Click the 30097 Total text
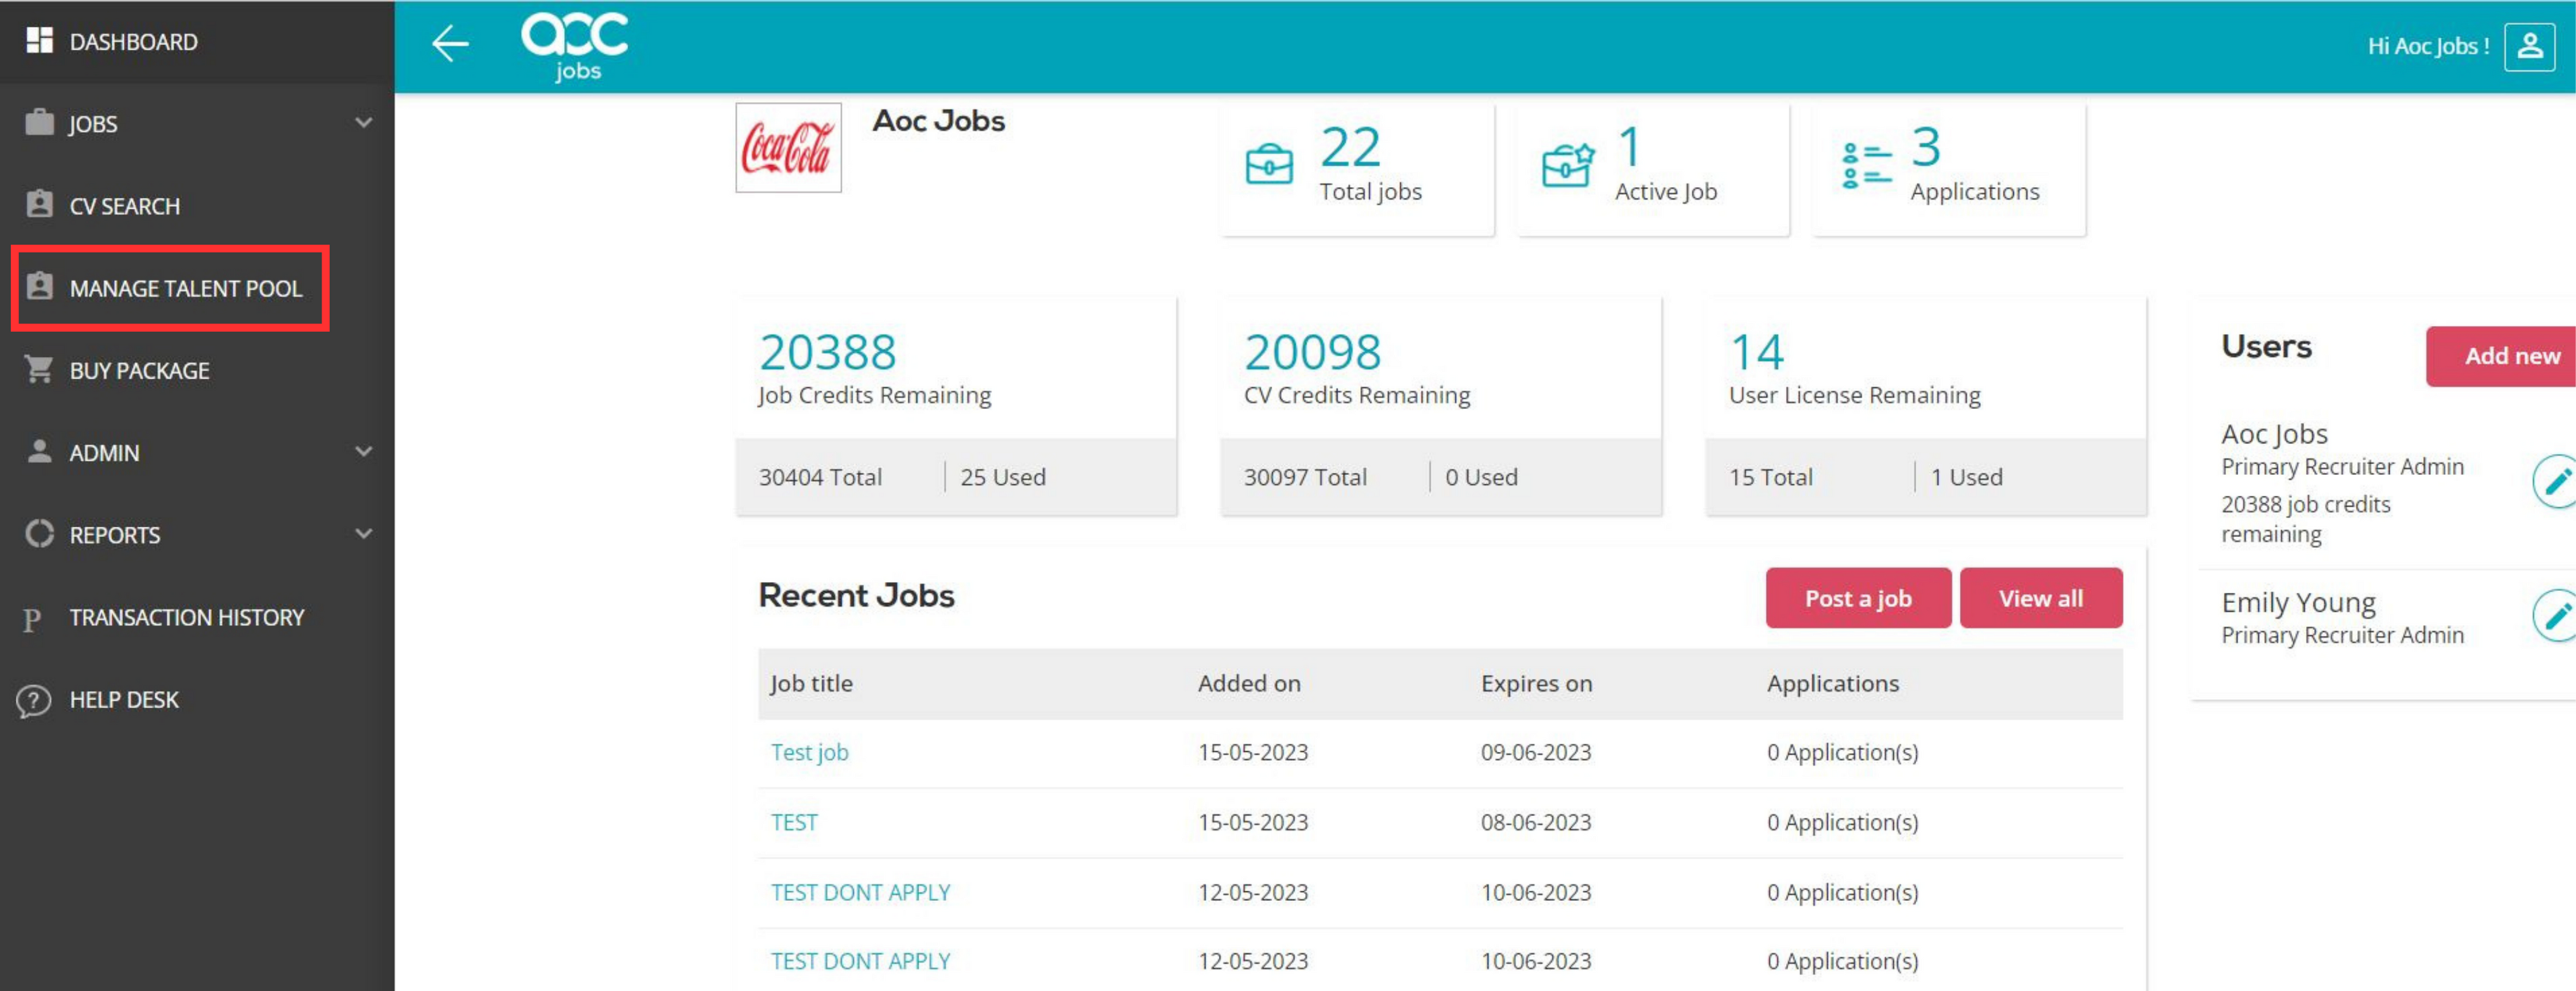 coord(1305,477)
